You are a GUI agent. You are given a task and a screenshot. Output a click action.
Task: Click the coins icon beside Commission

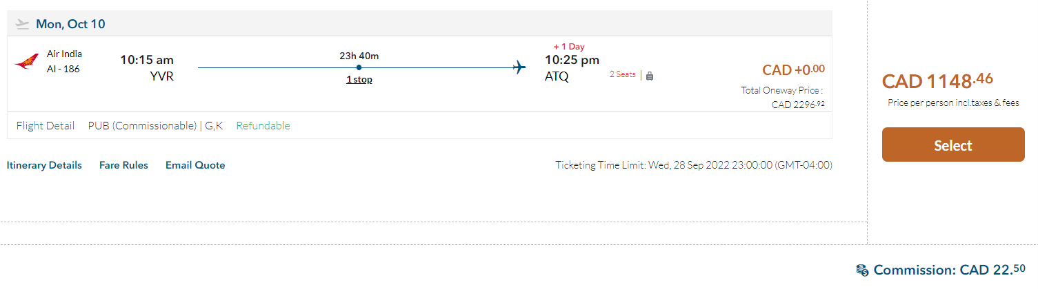pyautogui.click(x=861, y=270)
